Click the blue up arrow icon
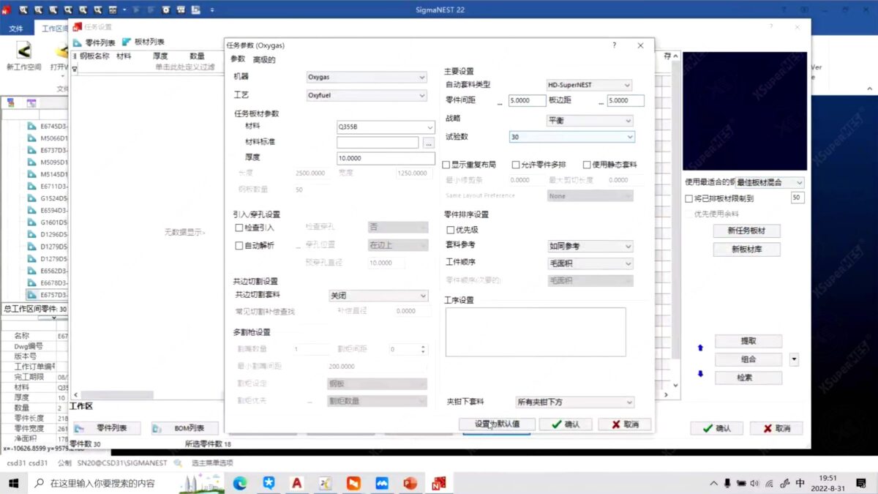The width and height of the screenshot is (878, 494). tap(700, 348)
